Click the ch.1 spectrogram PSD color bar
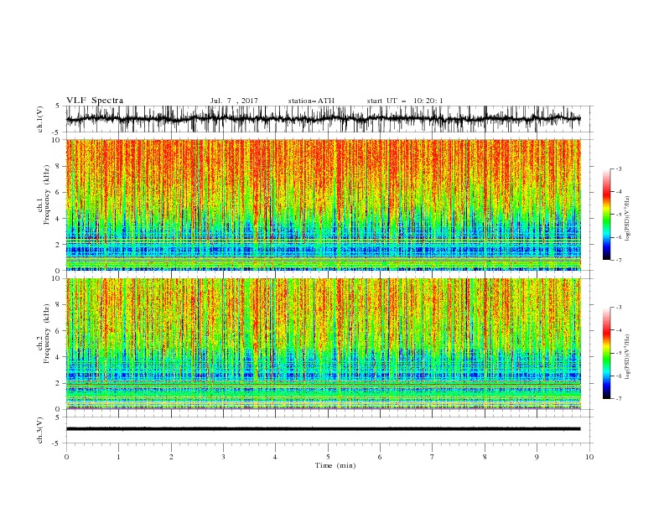Viewport: 664px width, 513px height. point(606,215)
